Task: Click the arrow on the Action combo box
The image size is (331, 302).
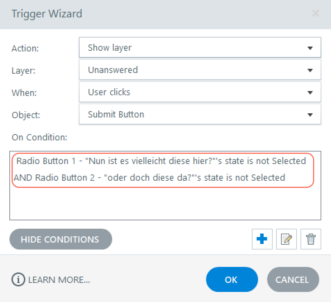Action: (x=310, y=48)
